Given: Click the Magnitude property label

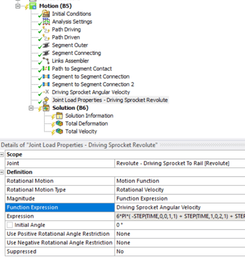Looking at the screenshot, I should (60, 199).
